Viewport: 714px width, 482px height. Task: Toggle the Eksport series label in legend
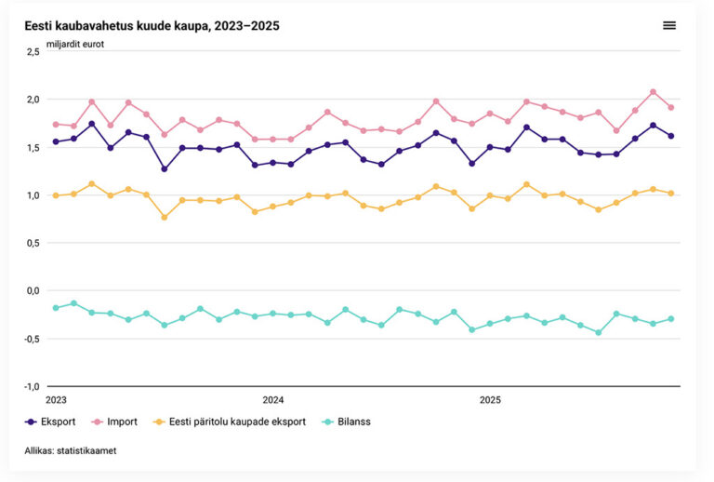point(59,422)
